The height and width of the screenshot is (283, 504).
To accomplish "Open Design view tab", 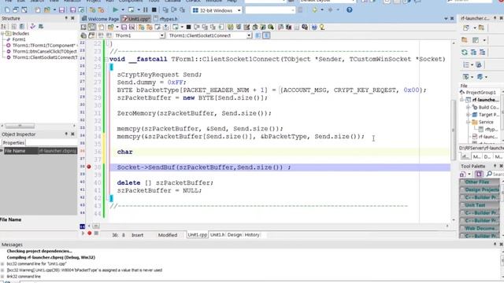I will 235,235.
